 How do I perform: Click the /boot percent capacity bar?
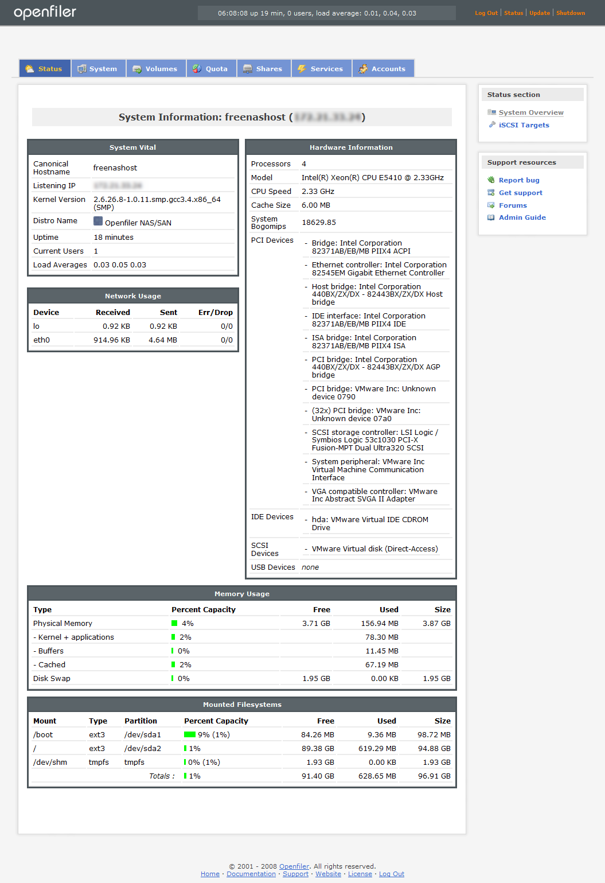tap(190, 734)
